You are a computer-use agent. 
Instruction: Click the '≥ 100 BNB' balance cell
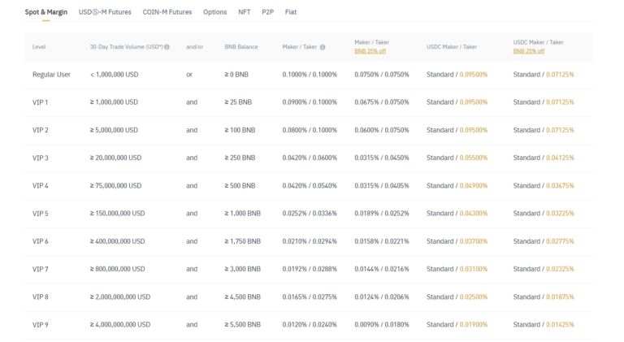point(240,130)
